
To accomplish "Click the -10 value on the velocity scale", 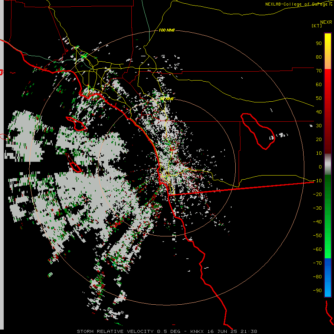I will pos(317,181).
